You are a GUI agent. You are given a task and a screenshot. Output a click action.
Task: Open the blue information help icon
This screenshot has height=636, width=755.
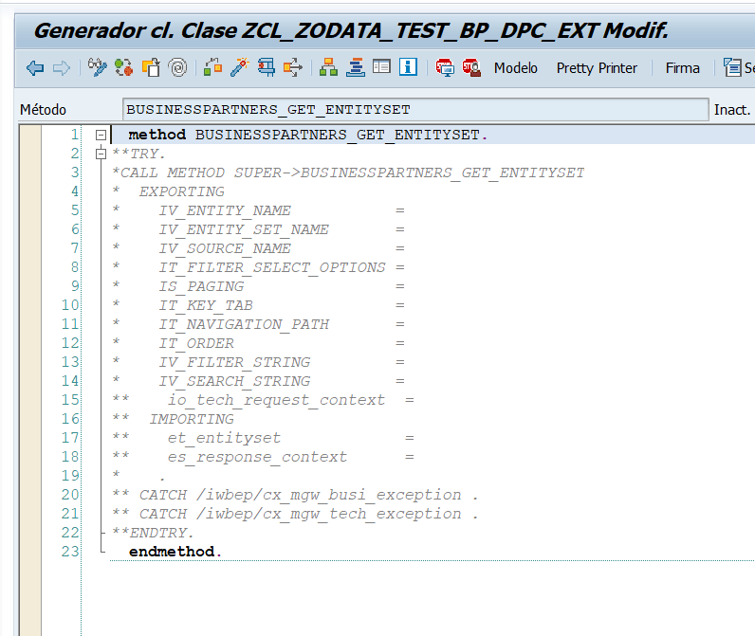(x=408, y=68)
